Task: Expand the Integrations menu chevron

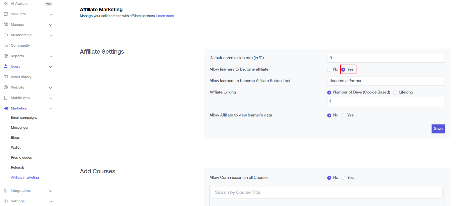Action: coord(51,191)
